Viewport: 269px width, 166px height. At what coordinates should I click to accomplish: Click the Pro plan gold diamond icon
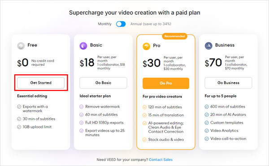click(x=146, y=46)
